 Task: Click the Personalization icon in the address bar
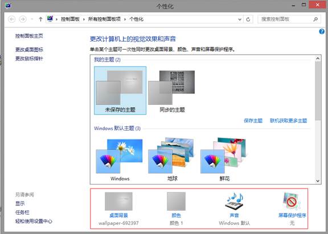click(x=50, y=19)
